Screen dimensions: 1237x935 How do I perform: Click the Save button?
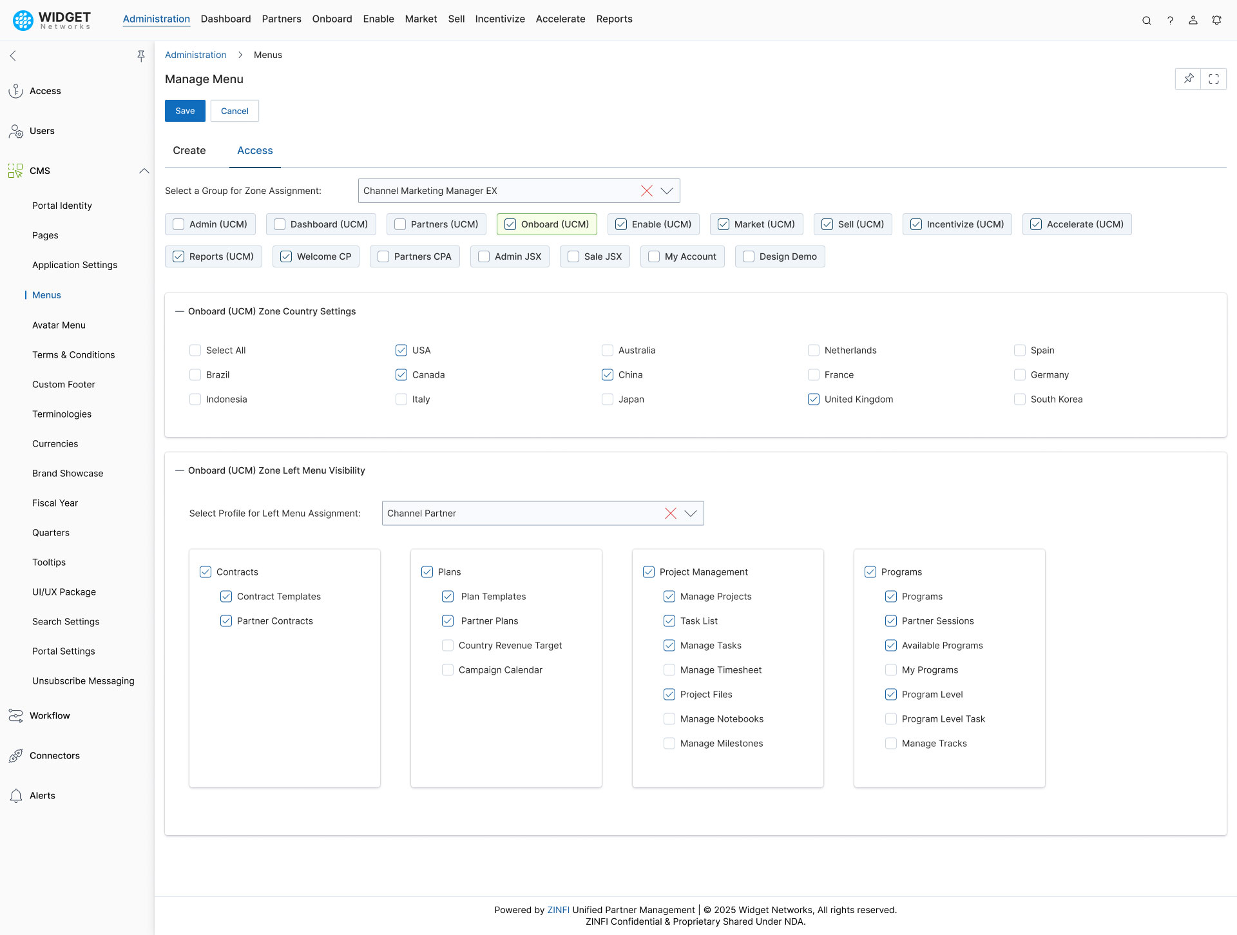[185, 111]
